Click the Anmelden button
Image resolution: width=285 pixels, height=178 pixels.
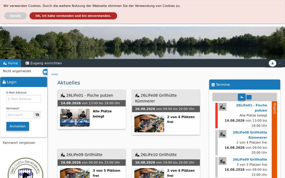[x=18, y=126]
